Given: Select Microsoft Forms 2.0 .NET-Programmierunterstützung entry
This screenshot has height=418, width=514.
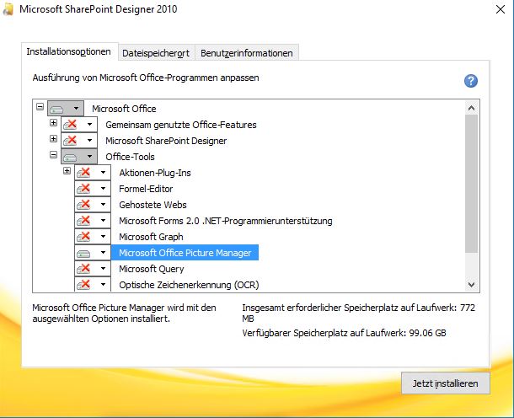Looking at the screenshot, I should (226, 221).
